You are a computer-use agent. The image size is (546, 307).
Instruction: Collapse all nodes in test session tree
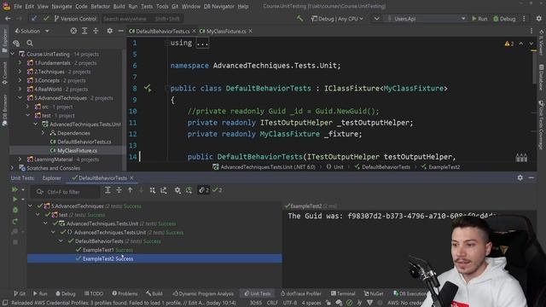(x=119, y=190)
